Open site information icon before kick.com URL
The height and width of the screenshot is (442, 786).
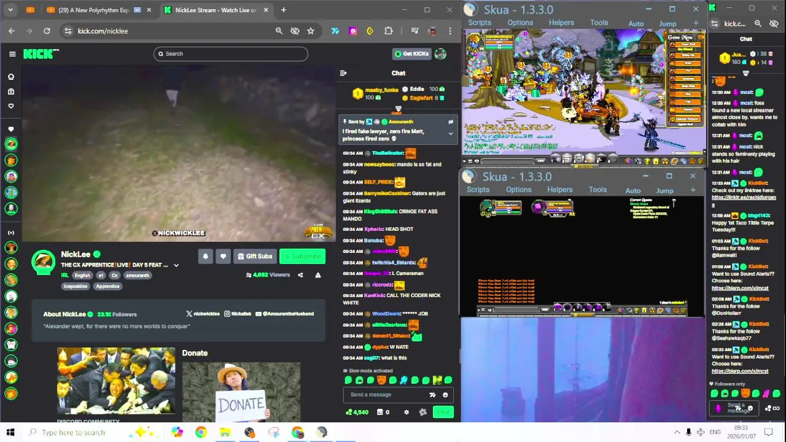(x=68, y=31)
